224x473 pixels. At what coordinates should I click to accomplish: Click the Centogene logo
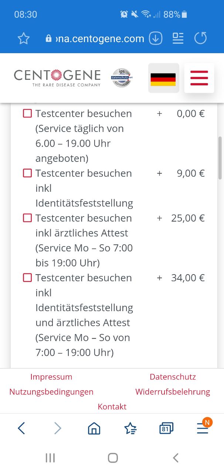57,78
